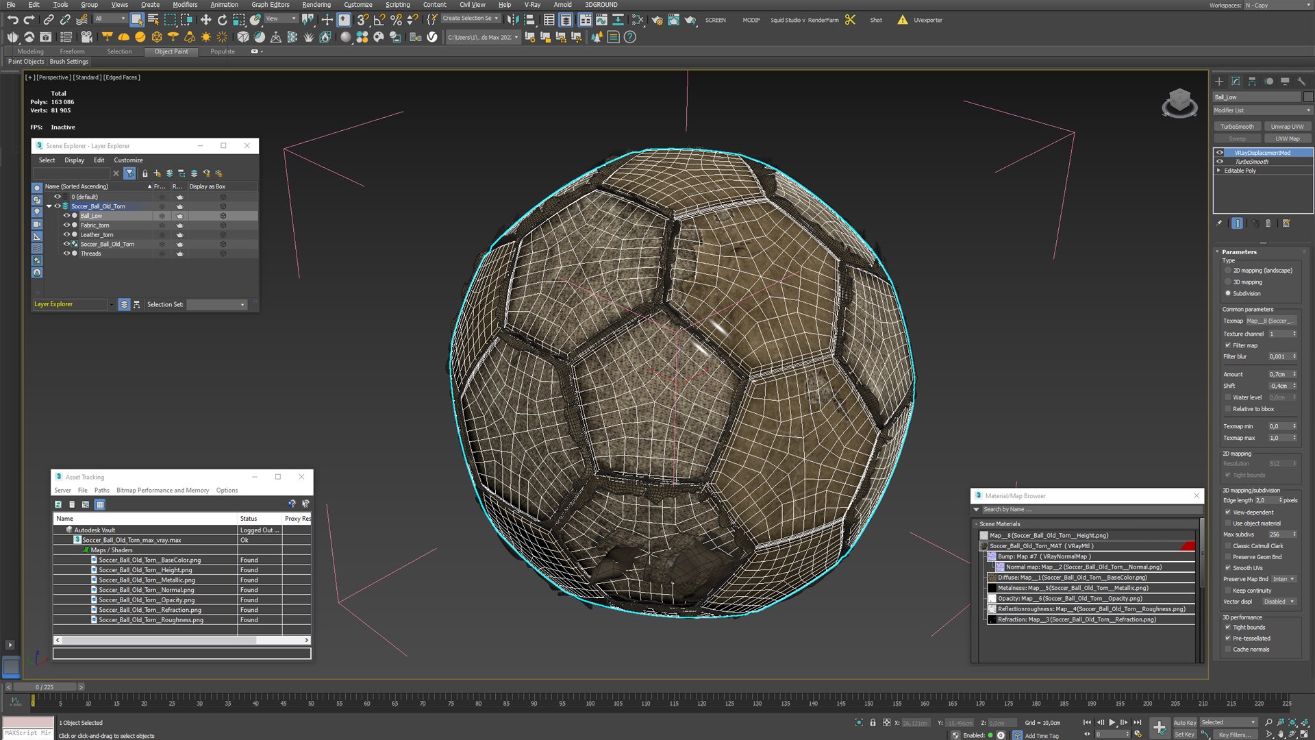The width and height of the screenshot is (1315, 740).
Task: Open Bitmap Performance and Memory menu in Asset Tracking
Action: 162,490
